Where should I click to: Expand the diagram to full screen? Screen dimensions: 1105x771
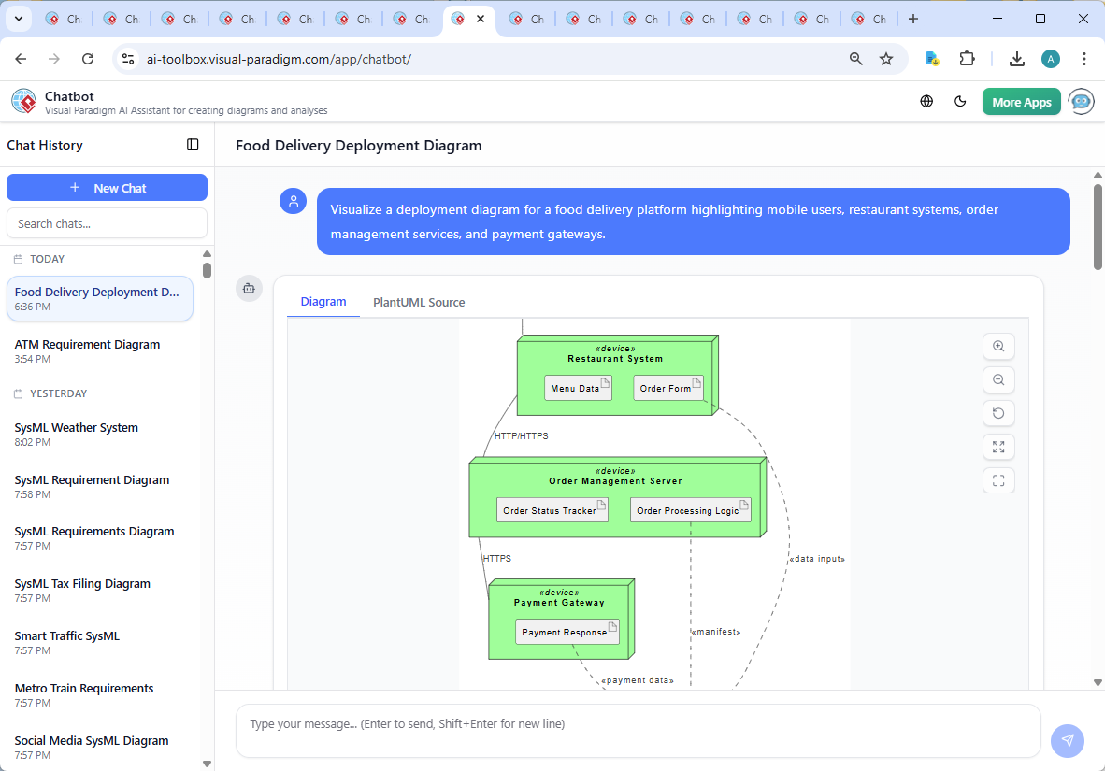click(998, 447)
